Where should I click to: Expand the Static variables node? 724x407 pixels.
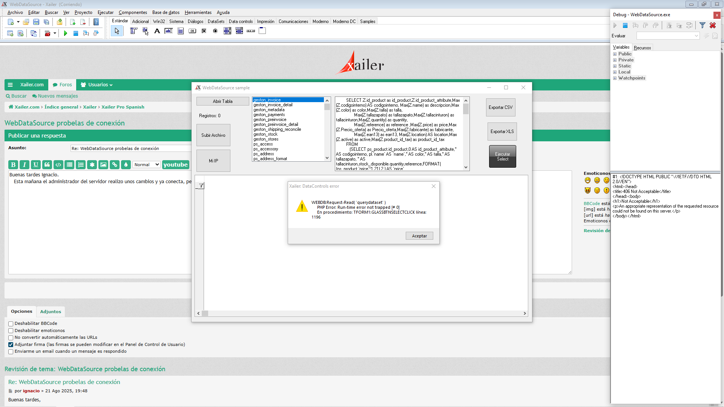point(615,66)
